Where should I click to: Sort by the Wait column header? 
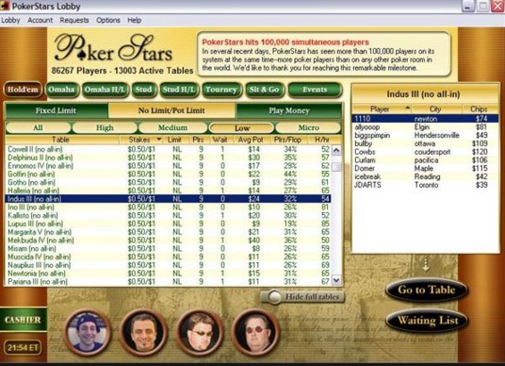point(220,140)
